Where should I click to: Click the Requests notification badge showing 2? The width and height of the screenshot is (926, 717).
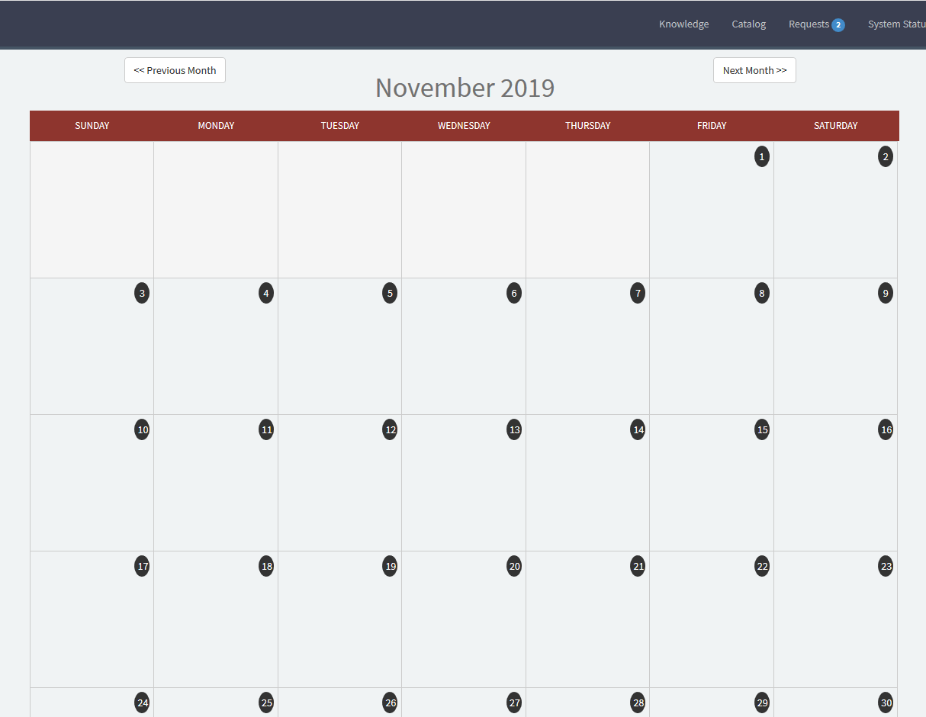[x=838, y=24]
